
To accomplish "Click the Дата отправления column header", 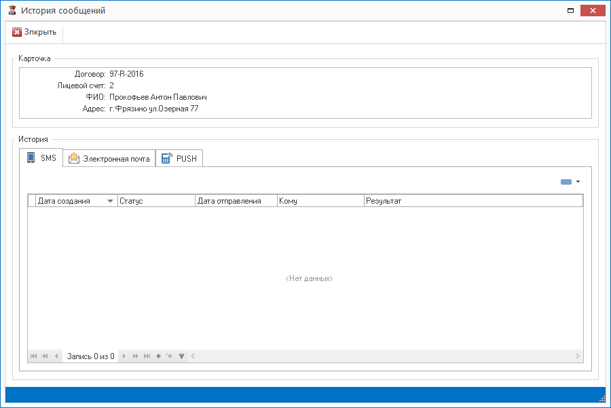I will pyautogui.click(x=236, y=201).
